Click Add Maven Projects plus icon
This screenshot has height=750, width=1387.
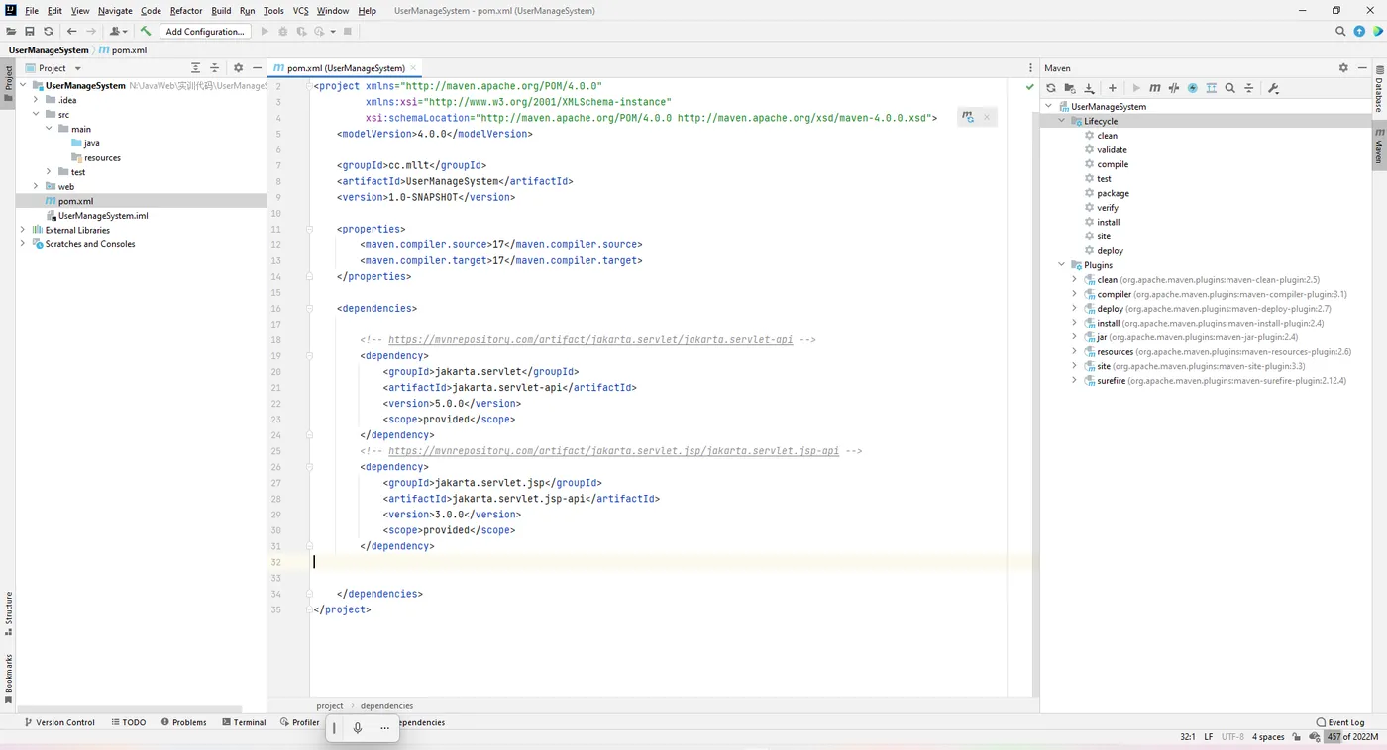point(1113,88)
